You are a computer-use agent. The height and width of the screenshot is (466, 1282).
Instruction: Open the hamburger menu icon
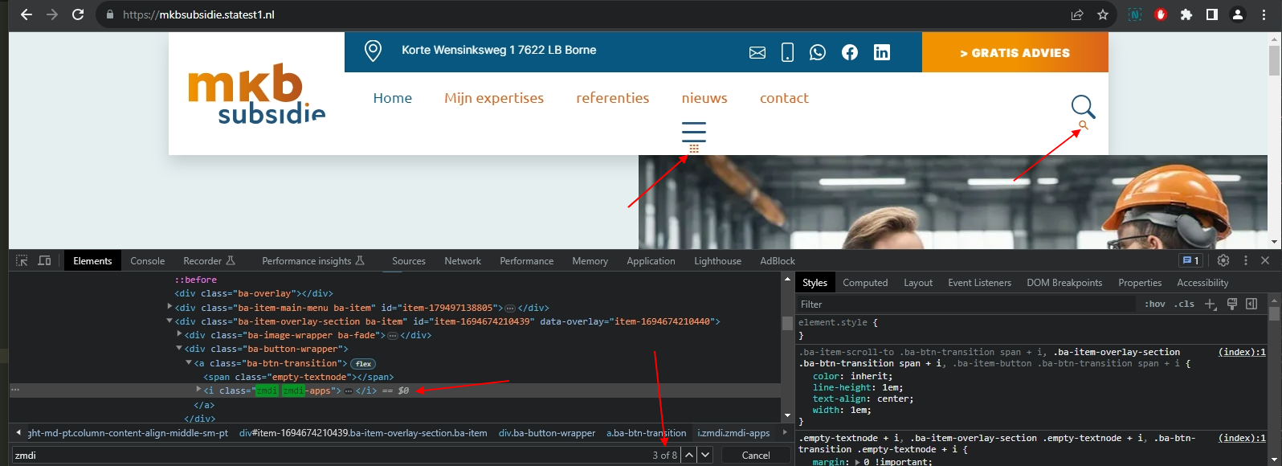tap(694, 132)
